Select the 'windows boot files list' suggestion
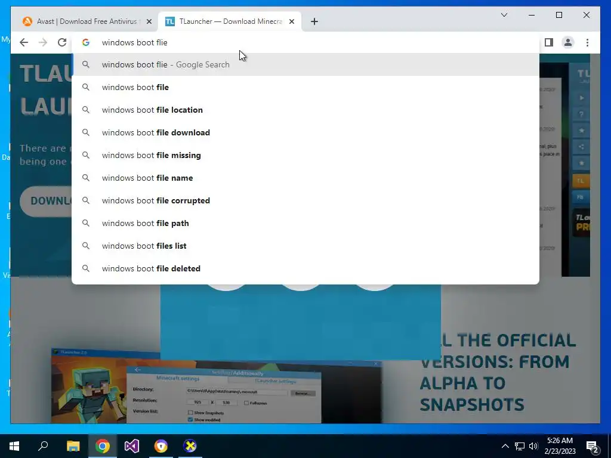 (x=305, y=246)
